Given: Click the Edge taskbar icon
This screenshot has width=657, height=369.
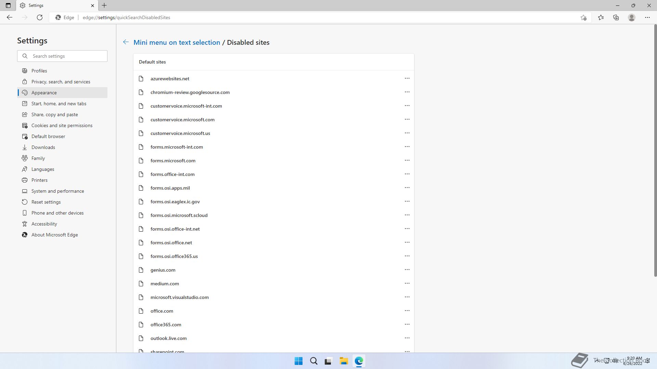Looking at the screenshot, I should click(359, 361).
